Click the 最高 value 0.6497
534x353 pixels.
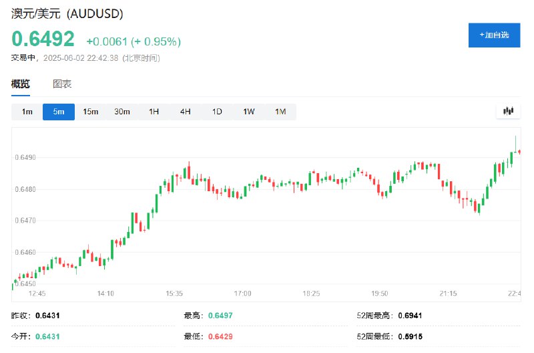pos(220,316)
